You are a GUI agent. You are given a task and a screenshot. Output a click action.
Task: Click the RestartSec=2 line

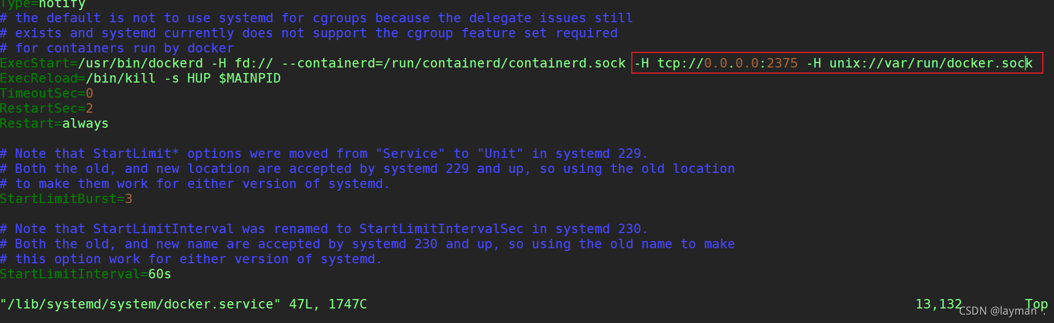click(x=46, y=109)
